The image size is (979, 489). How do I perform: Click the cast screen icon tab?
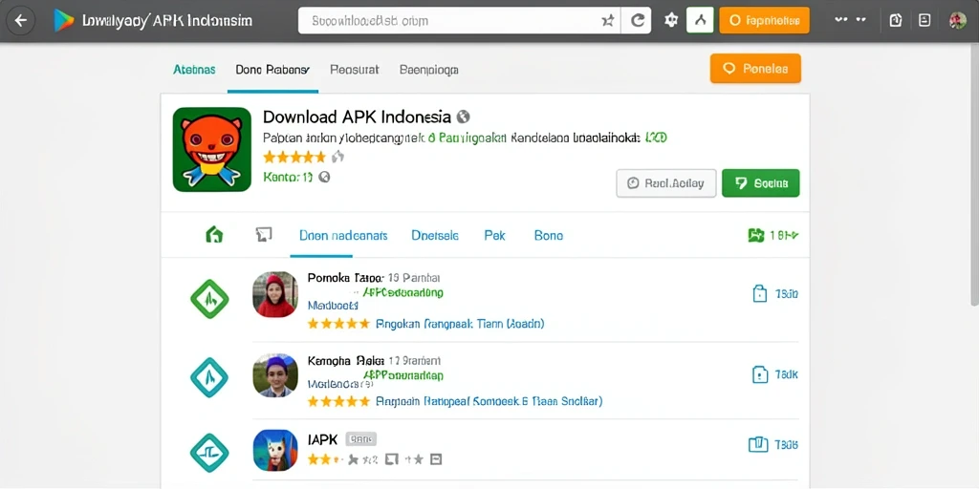[x=264, y=235]
